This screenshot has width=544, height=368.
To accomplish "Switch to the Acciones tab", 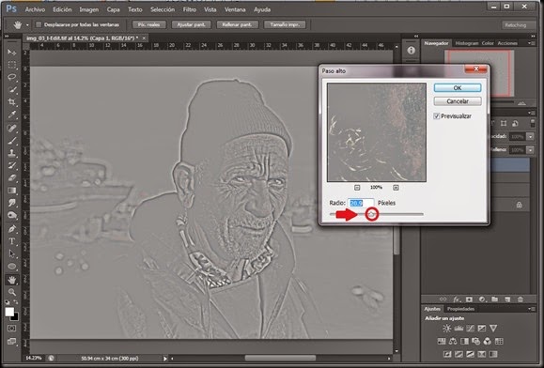I will pos(507,43).
